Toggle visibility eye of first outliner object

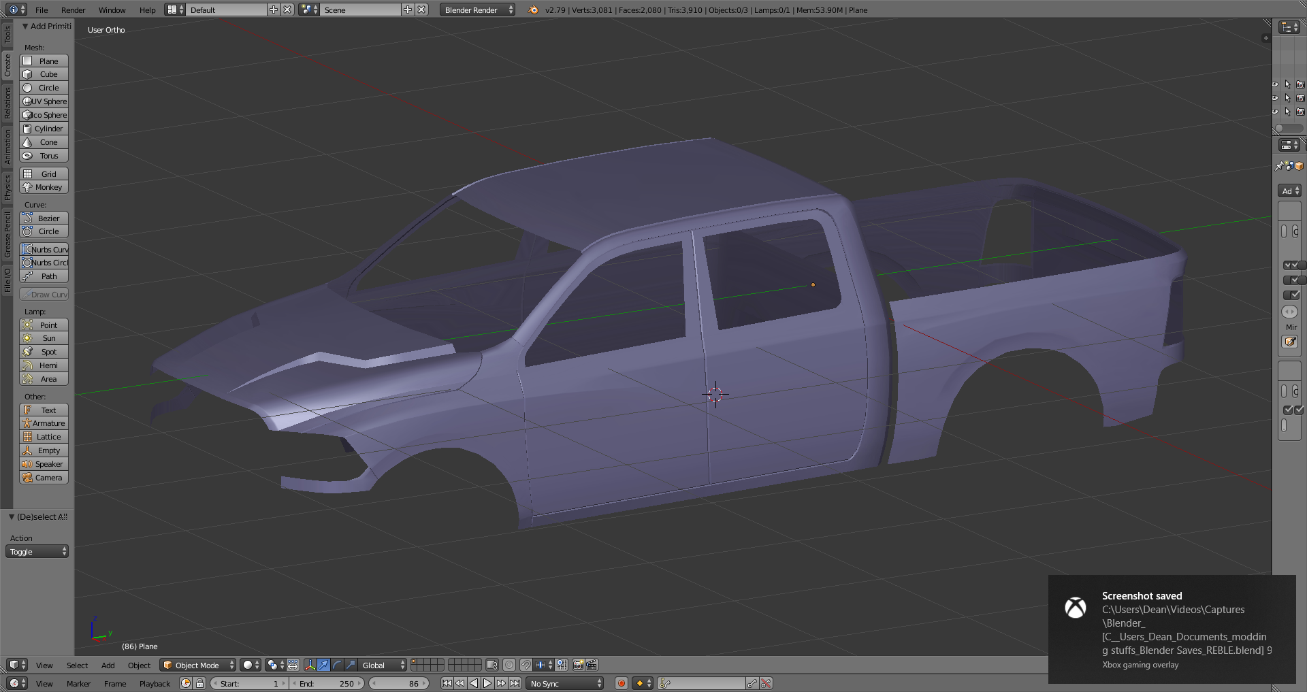[1275, 84]
